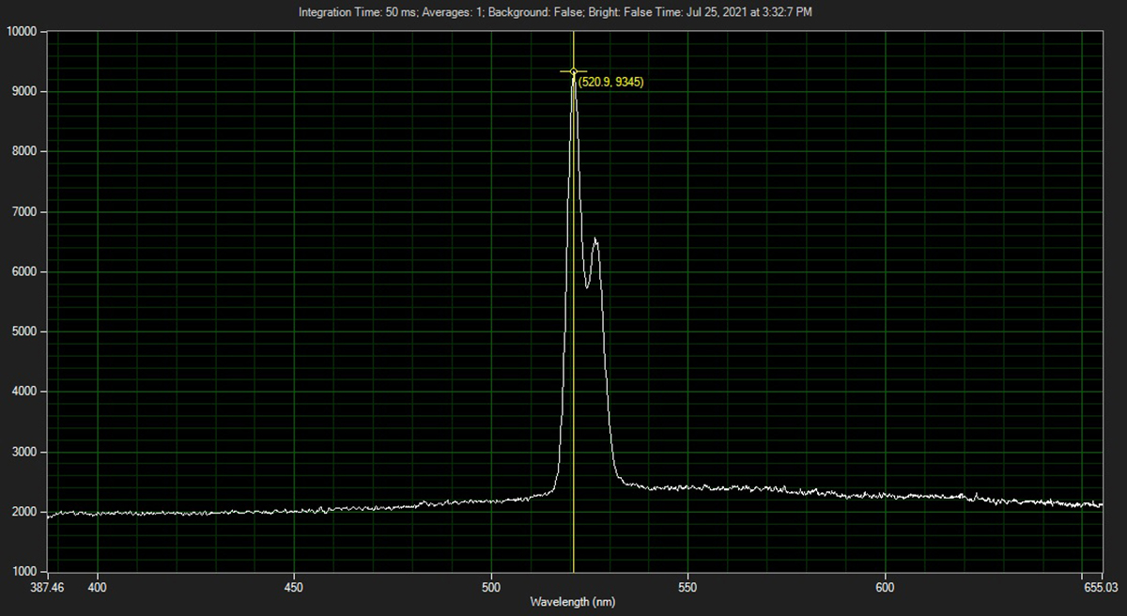Click the 400 wavelength tick label

[x=98, y=586]
